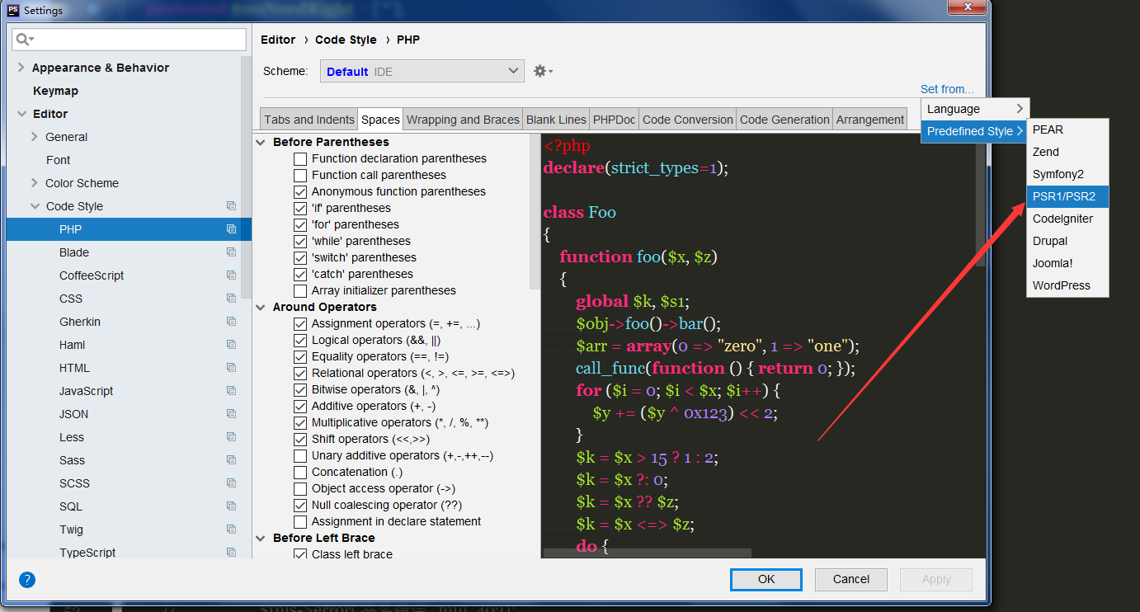1140x612 pixels.
Task: Click the help question mark icon
Action: [x=27, y=580]
